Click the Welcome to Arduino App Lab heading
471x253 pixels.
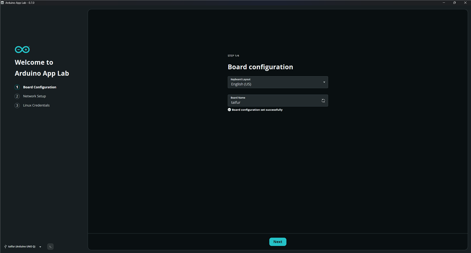coord(42,68)
